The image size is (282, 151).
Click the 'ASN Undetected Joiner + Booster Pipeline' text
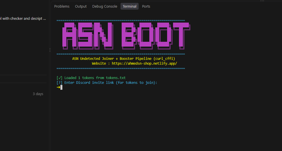coord(124,59)
